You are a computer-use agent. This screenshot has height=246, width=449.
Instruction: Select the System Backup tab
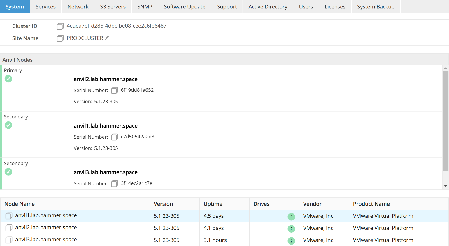click(x=376, y=6)
